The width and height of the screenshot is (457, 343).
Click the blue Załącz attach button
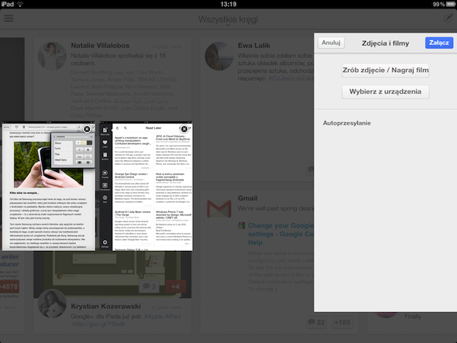click(x=439, y=43)
